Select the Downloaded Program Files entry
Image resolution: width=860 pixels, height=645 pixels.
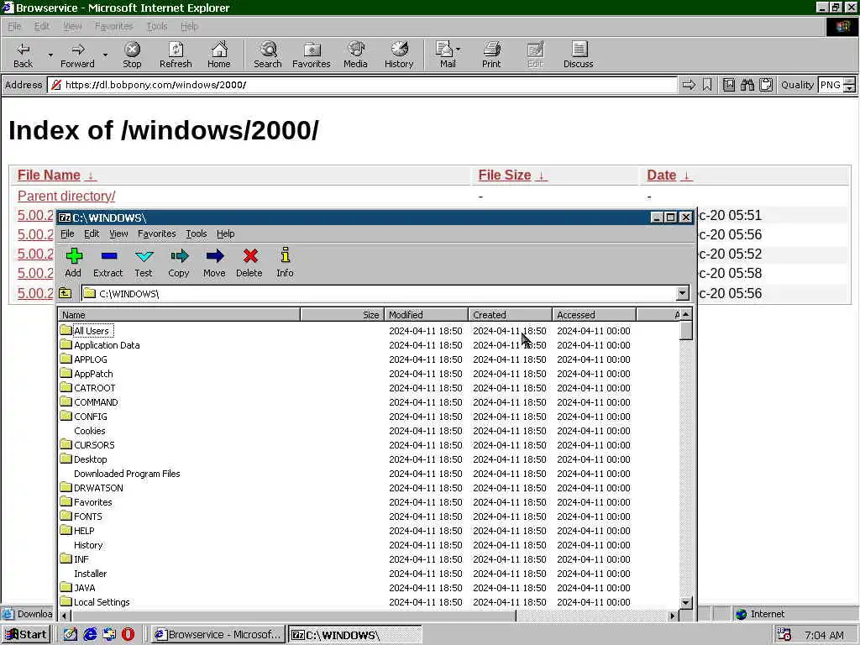click(x=127, y=474)
